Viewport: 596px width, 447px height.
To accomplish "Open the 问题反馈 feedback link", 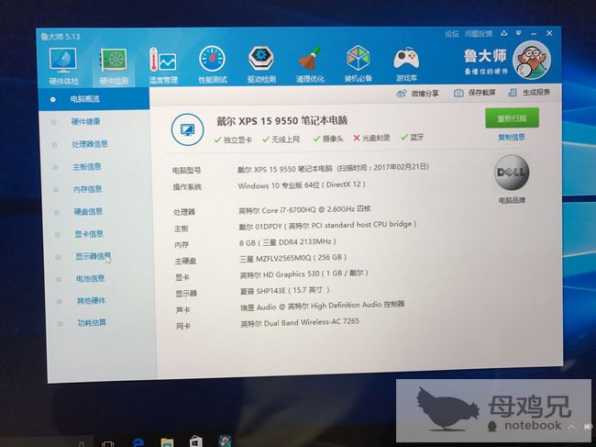I will coord(479,34).
